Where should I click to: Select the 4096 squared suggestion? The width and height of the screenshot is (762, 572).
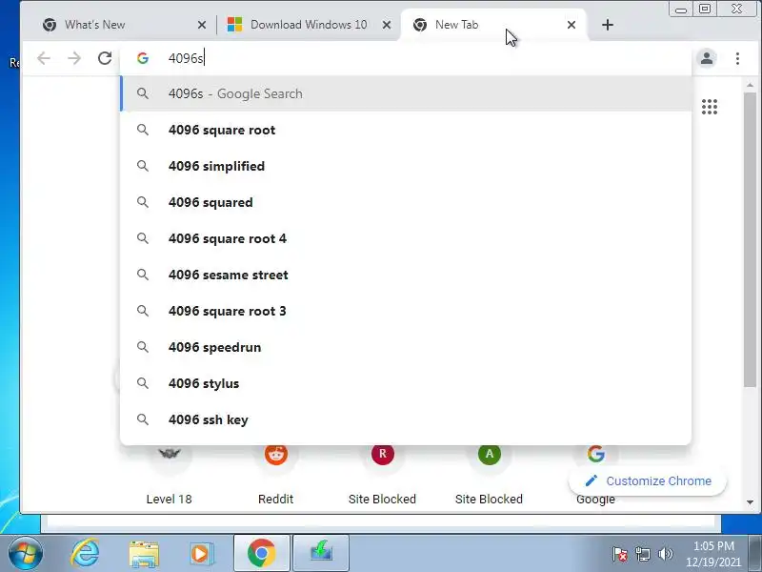[x=406, y=202]
